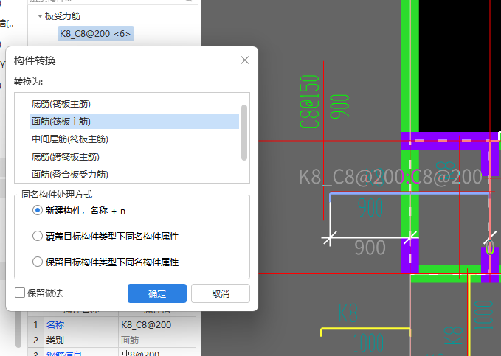Screen dimensions: 501x356
Task: Click the 钢筋信息 property label
Action: coord(64,354)
